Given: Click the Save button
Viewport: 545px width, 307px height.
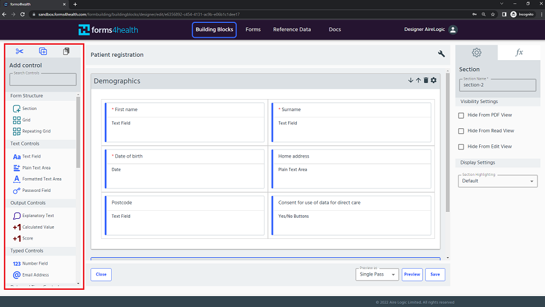Looking at the screenshot, I should point(435,274).
